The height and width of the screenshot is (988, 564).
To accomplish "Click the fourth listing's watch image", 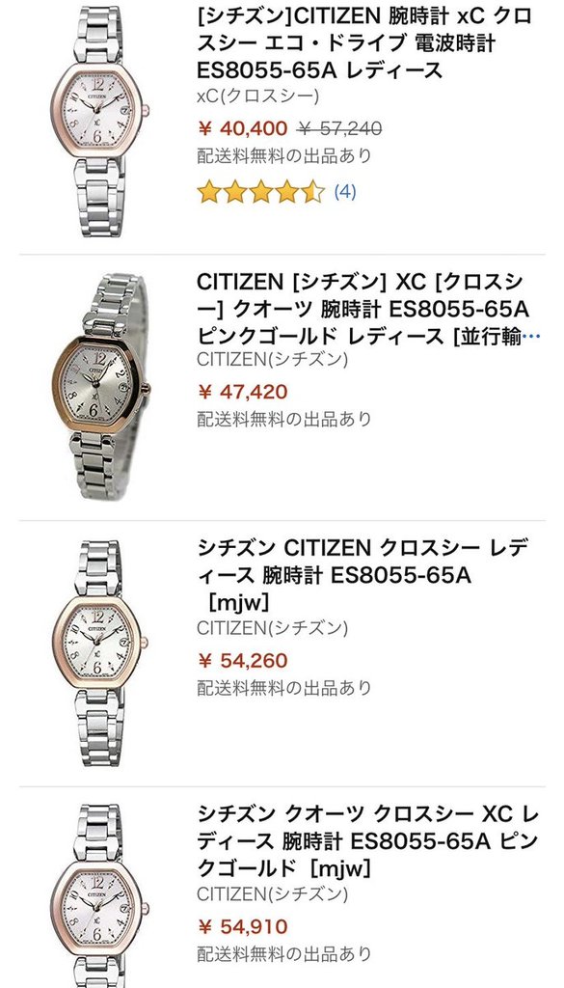I will pos(99,896).
